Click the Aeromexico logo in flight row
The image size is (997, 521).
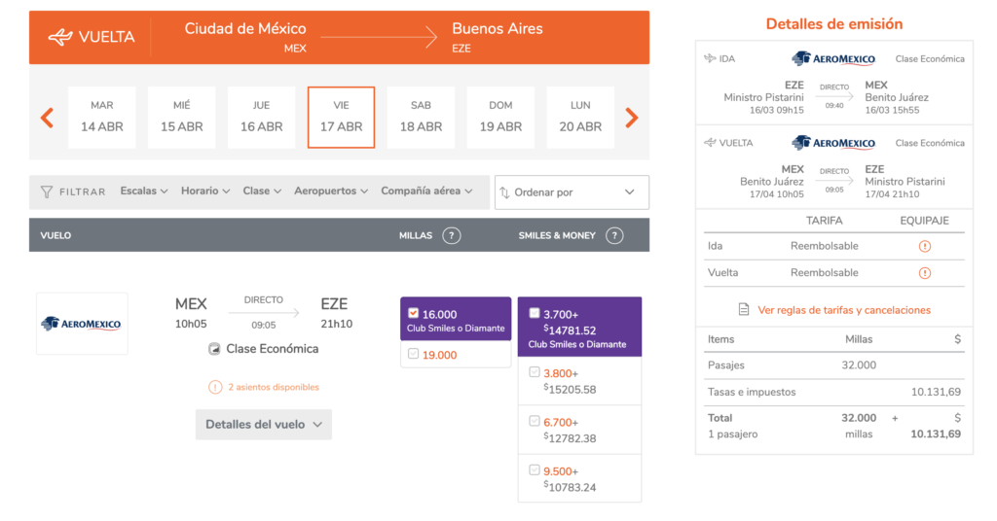click(x=82, y=324)
